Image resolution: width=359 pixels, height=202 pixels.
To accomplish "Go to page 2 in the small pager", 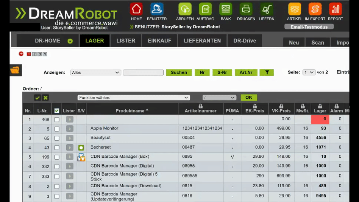I will click(x=34, y=54).
